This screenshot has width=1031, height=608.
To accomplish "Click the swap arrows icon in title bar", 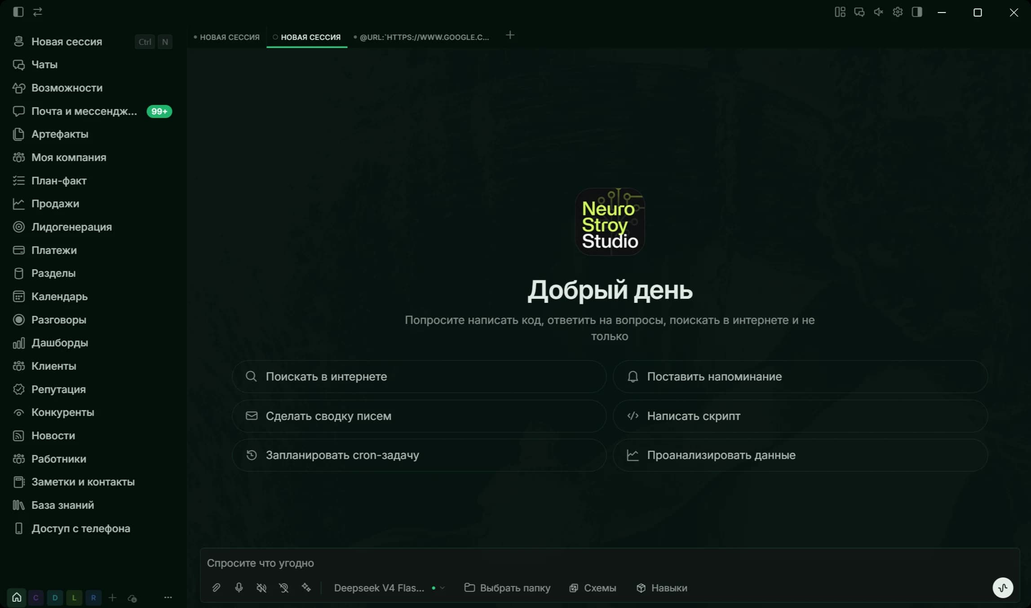I will (38, 12).
